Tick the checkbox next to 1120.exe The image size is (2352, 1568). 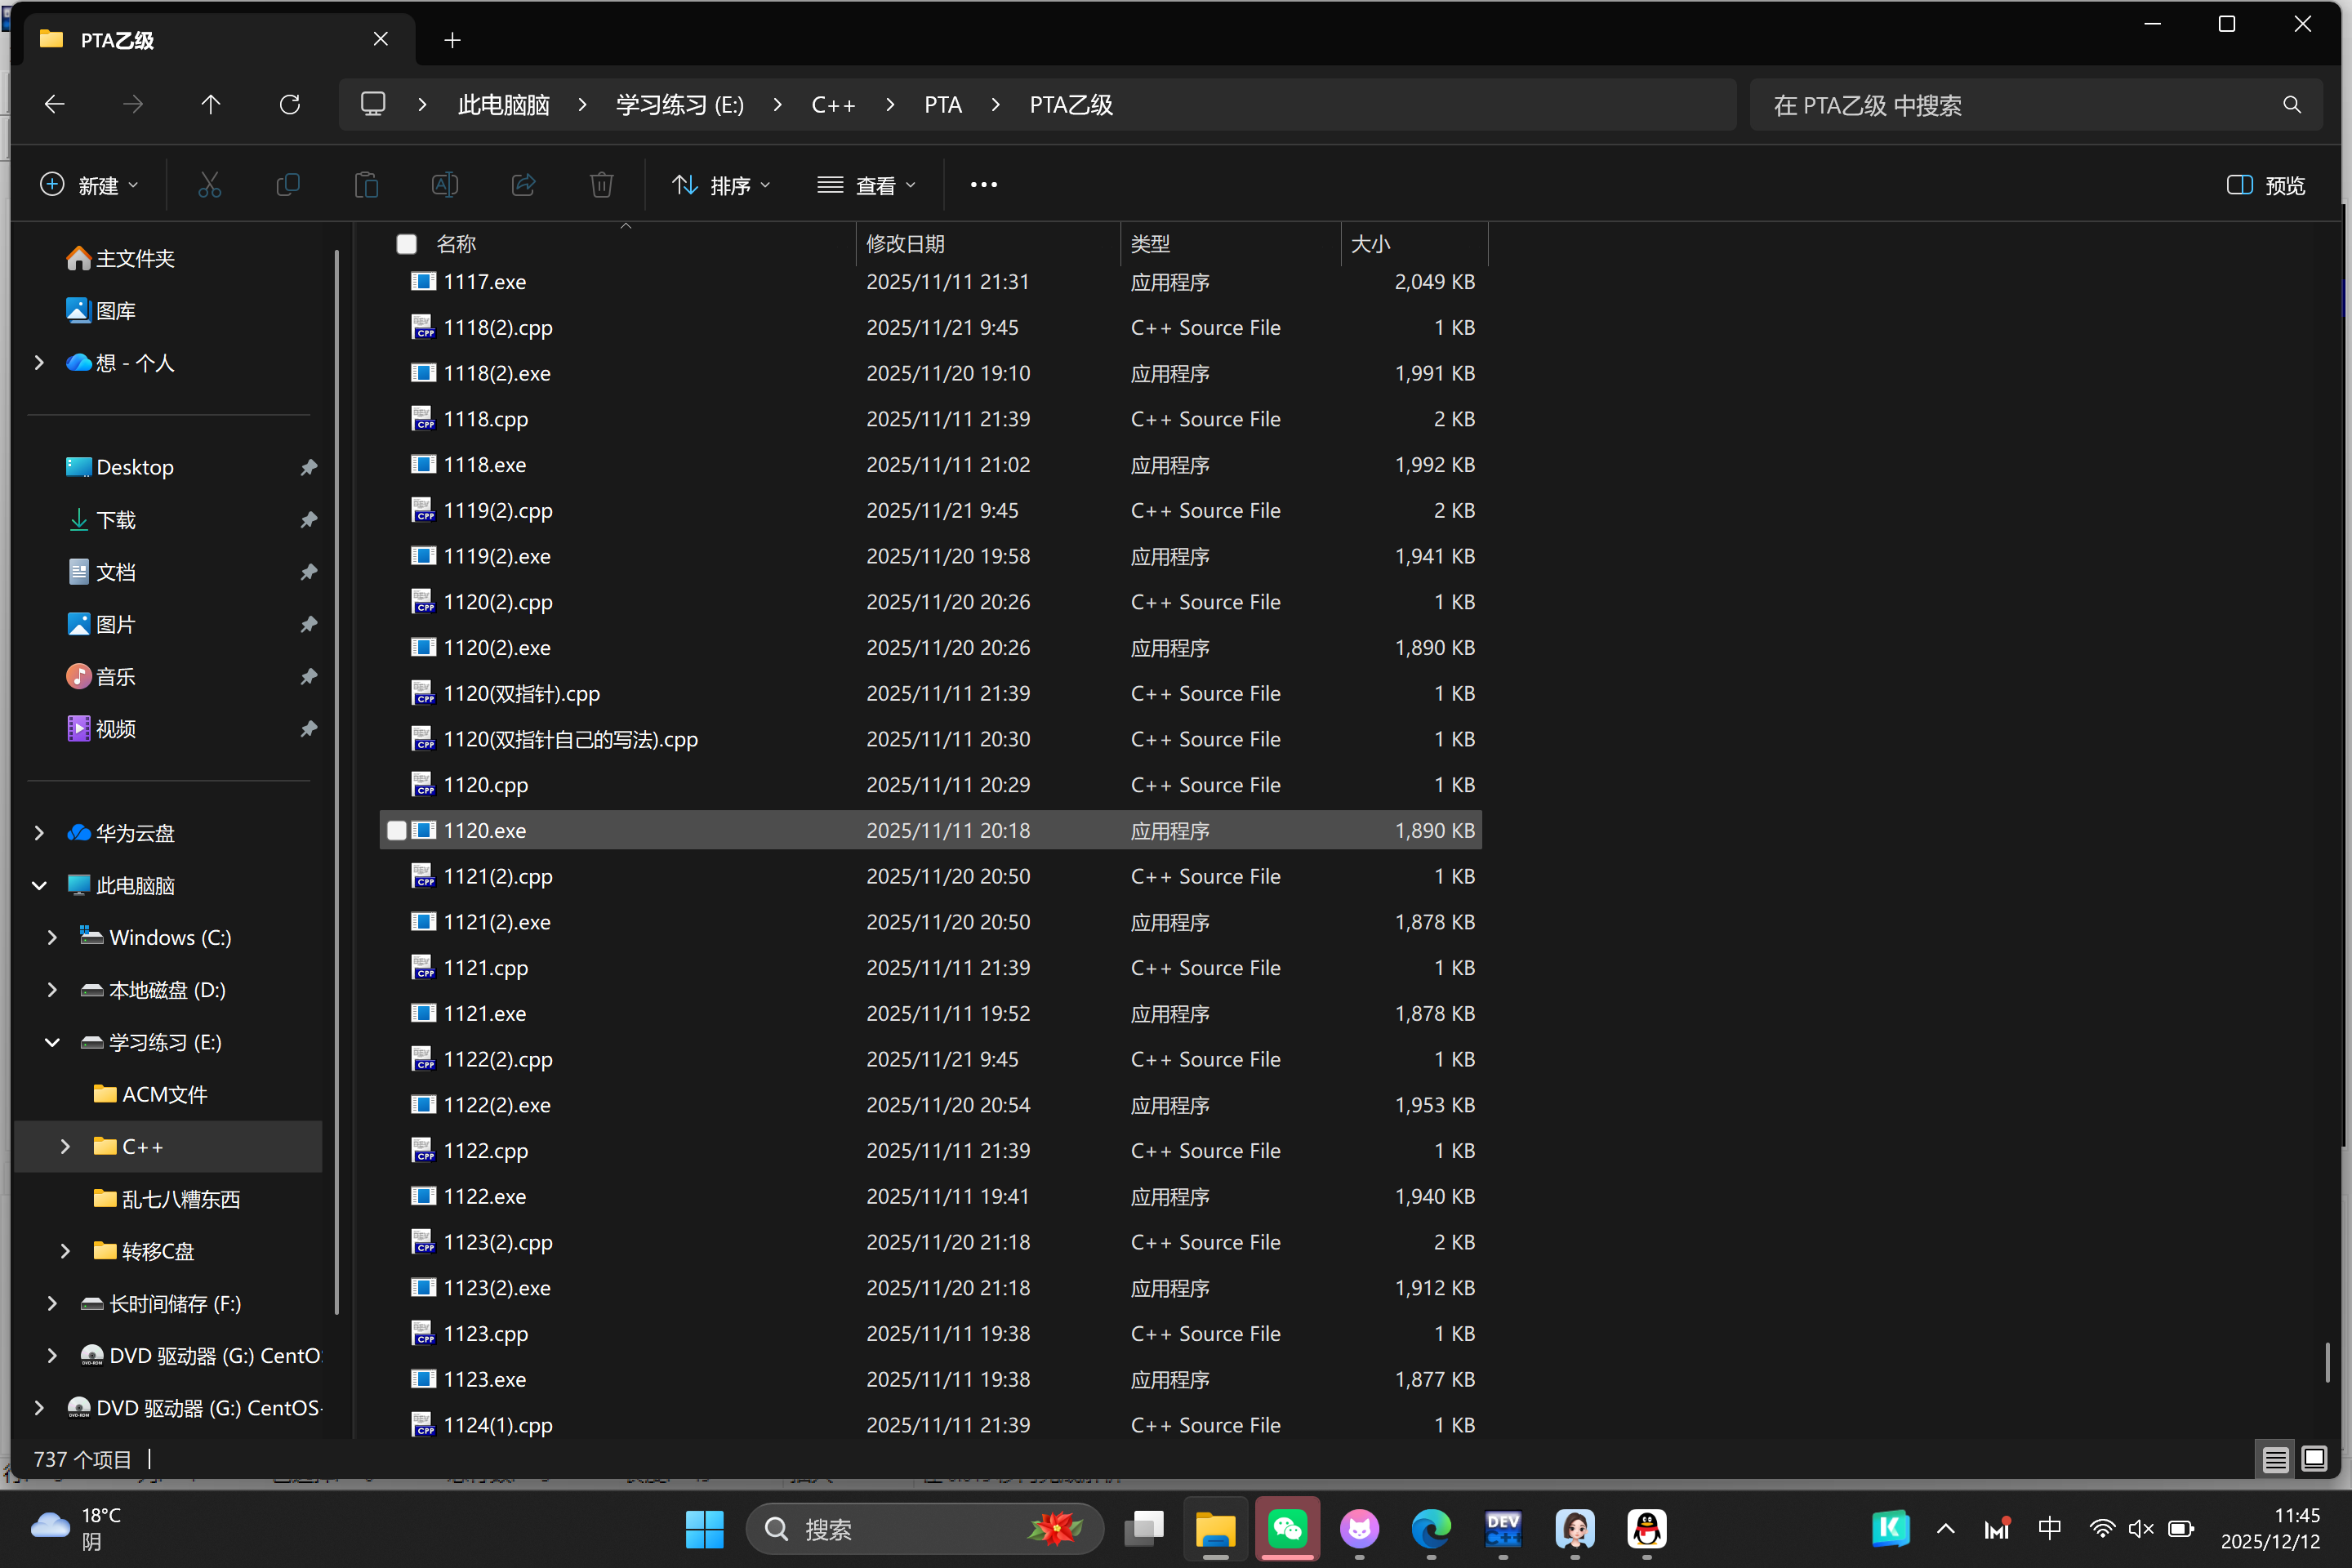(397, 831)
